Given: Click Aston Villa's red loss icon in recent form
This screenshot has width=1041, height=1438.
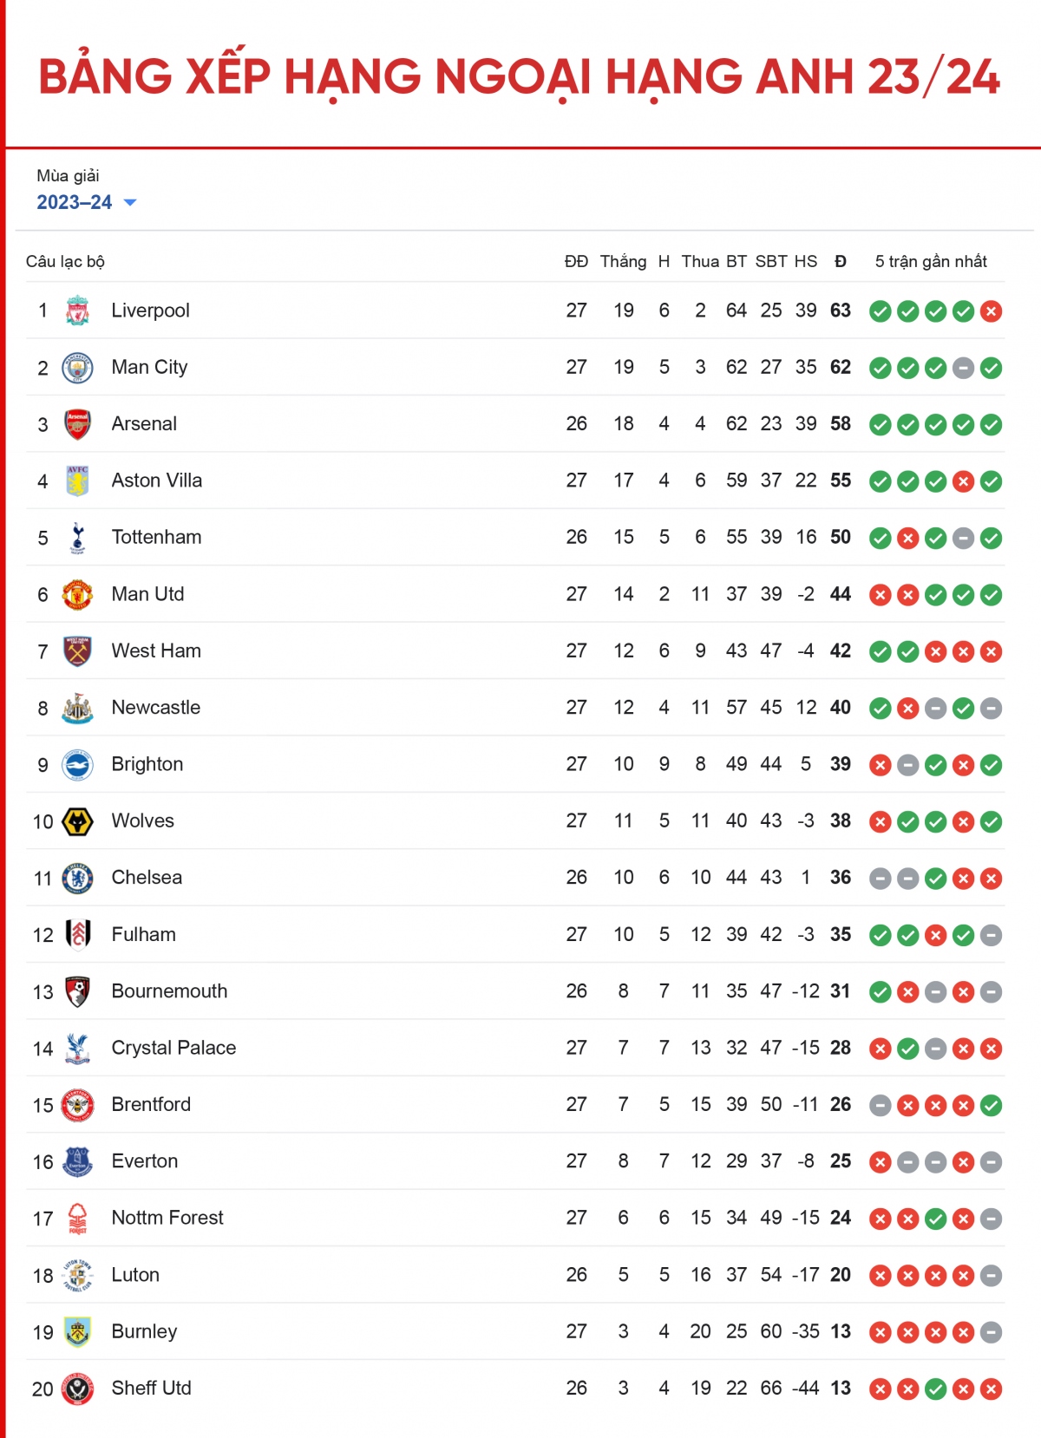Looking at the screenshot, I should point(963,482).
